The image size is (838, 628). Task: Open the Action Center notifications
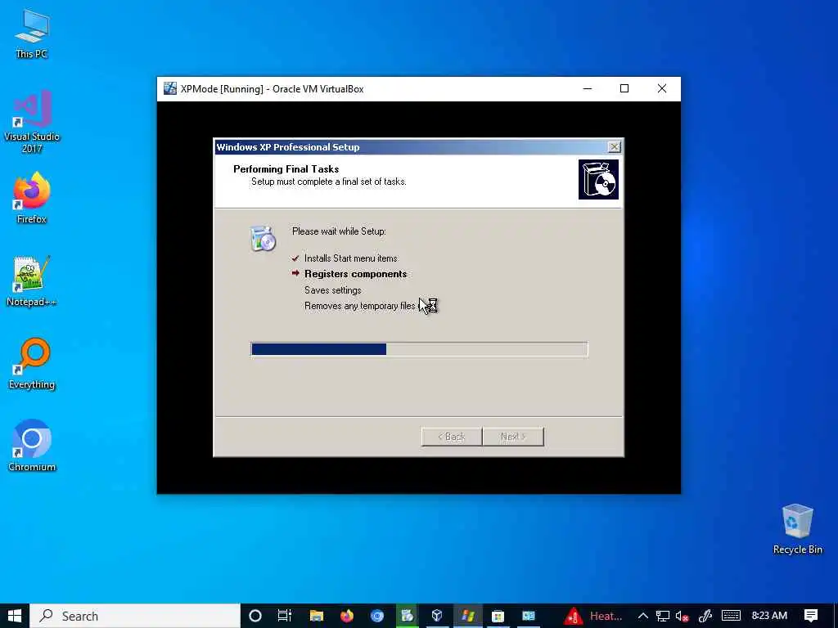coord(811,616)
